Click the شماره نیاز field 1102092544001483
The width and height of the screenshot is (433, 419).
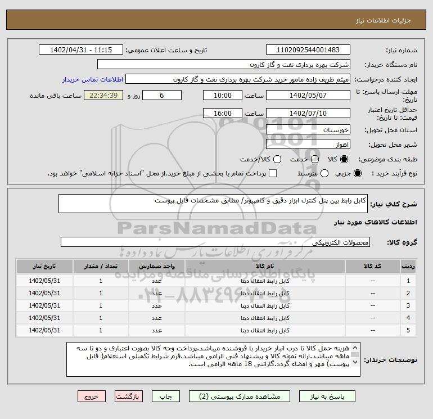pyautogui.click(x=308, y=50)
